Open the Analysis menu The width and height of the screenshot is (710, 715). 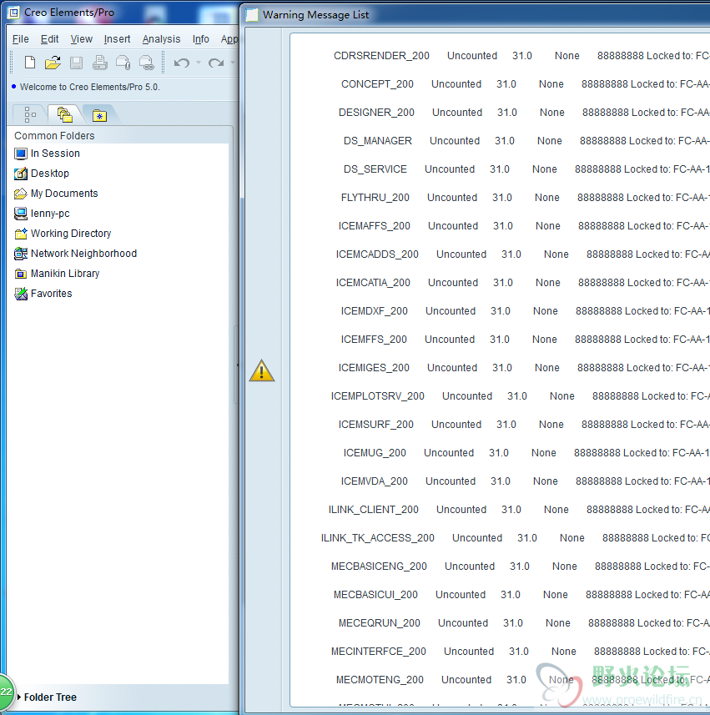tap(161, 39)
